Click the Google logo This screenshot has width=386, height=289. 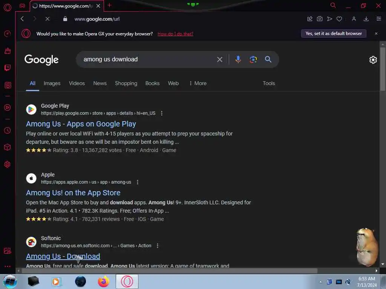pyautogui.click(x=41, y=60)
